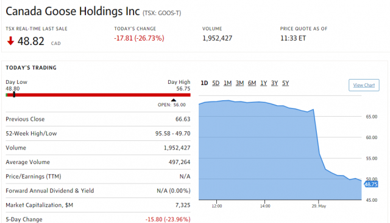
Task: Click the TSX: GOOS-T ticker symbol
Action: pos(161,13)
